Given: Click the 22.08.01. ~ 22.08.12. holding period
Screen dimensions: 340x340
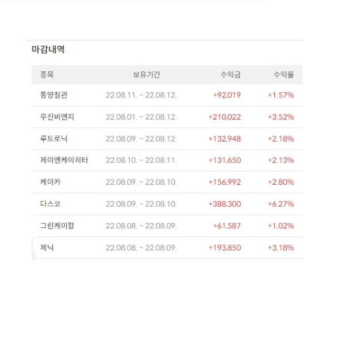Looking at the screenshot, I should tap(141, 117).
